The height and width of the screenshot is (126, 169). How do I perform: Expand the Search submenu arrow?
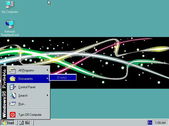coord(48,95)
